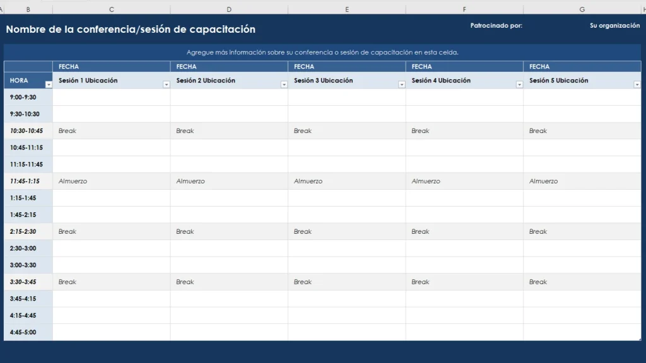Open the filter dropdown on Sesión 2 Ubicación
The height and width of the screenshot is (363, 646).
[x=283, y=83]
